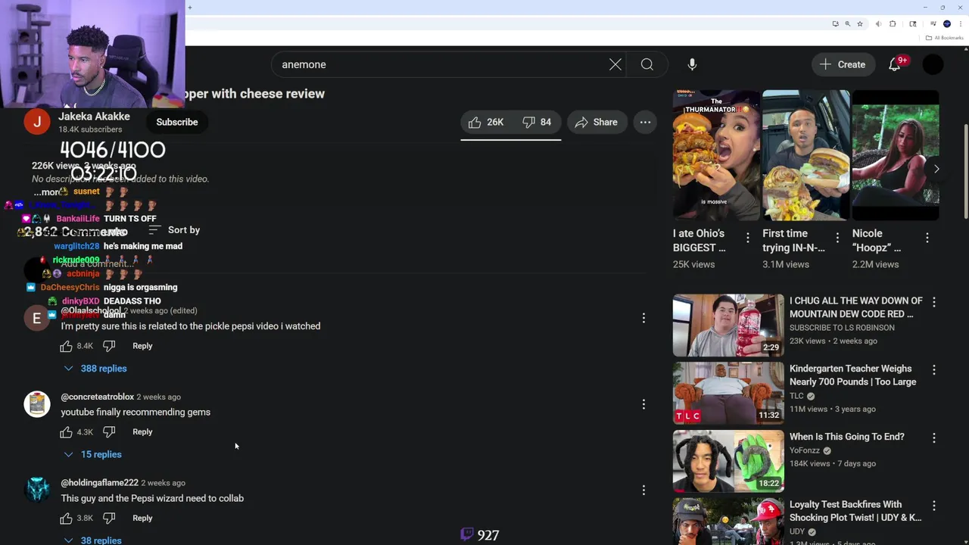Open the Thurmanator burger short
The height and width of the screenshot is (545, 969).
click(x=716, y=155)
